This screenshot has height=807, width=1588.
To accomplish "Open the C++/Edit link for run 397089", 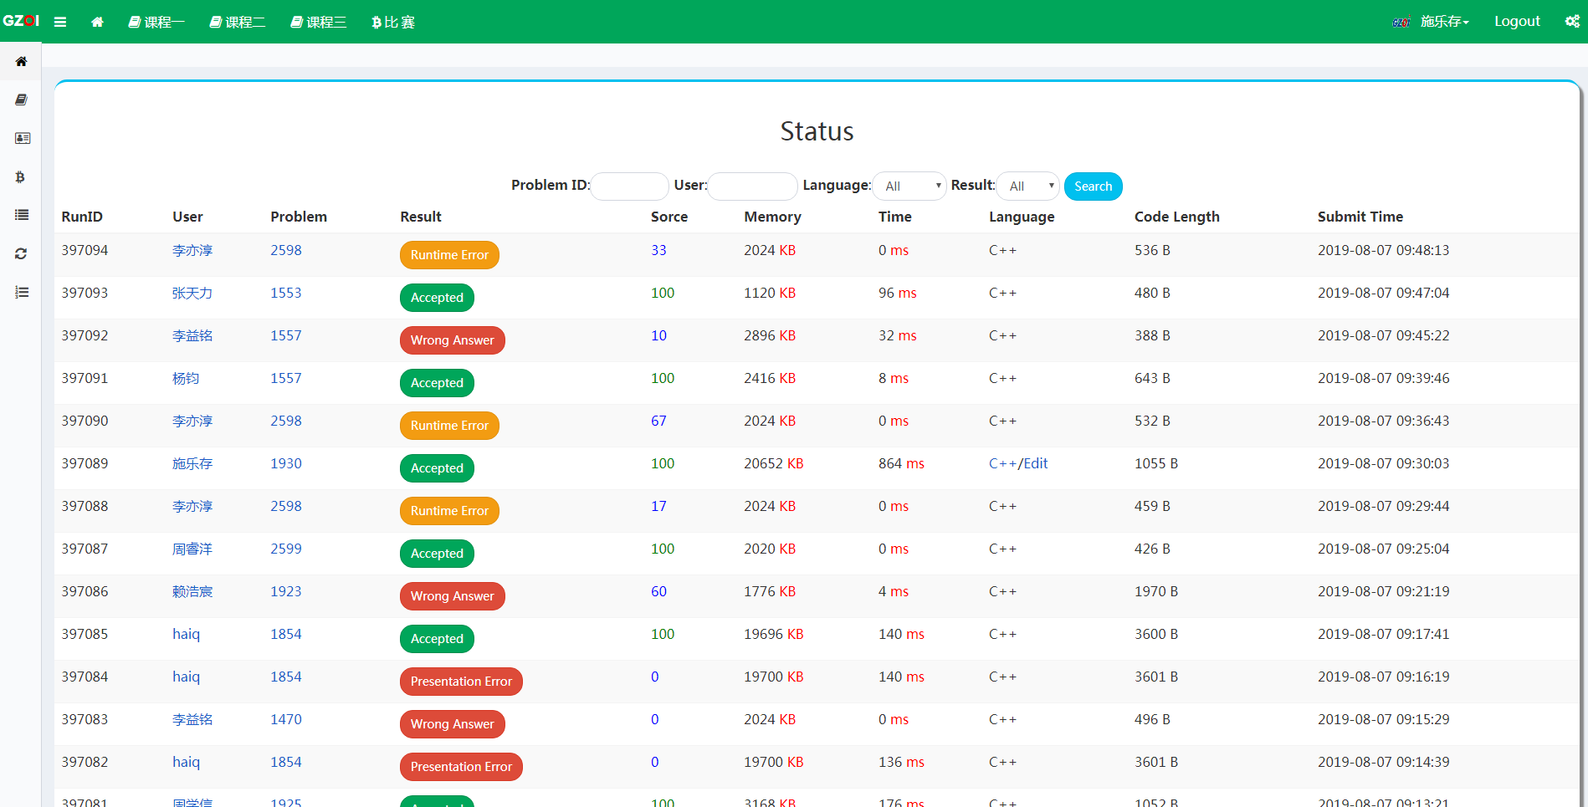I will click(x=1017, y=463).
